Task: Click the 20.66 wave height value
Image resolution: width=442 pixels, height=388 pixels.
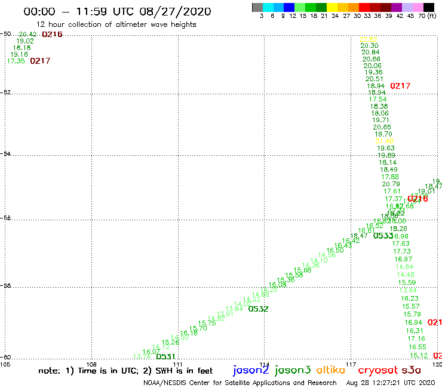Action: (x=372, y=59)
